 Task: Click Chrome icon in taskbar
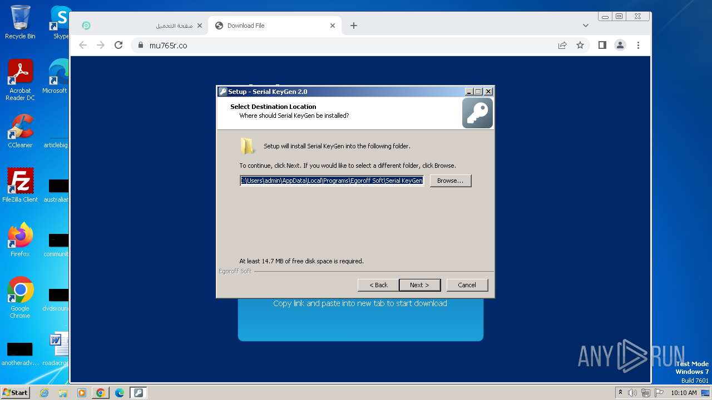[101, 393]
